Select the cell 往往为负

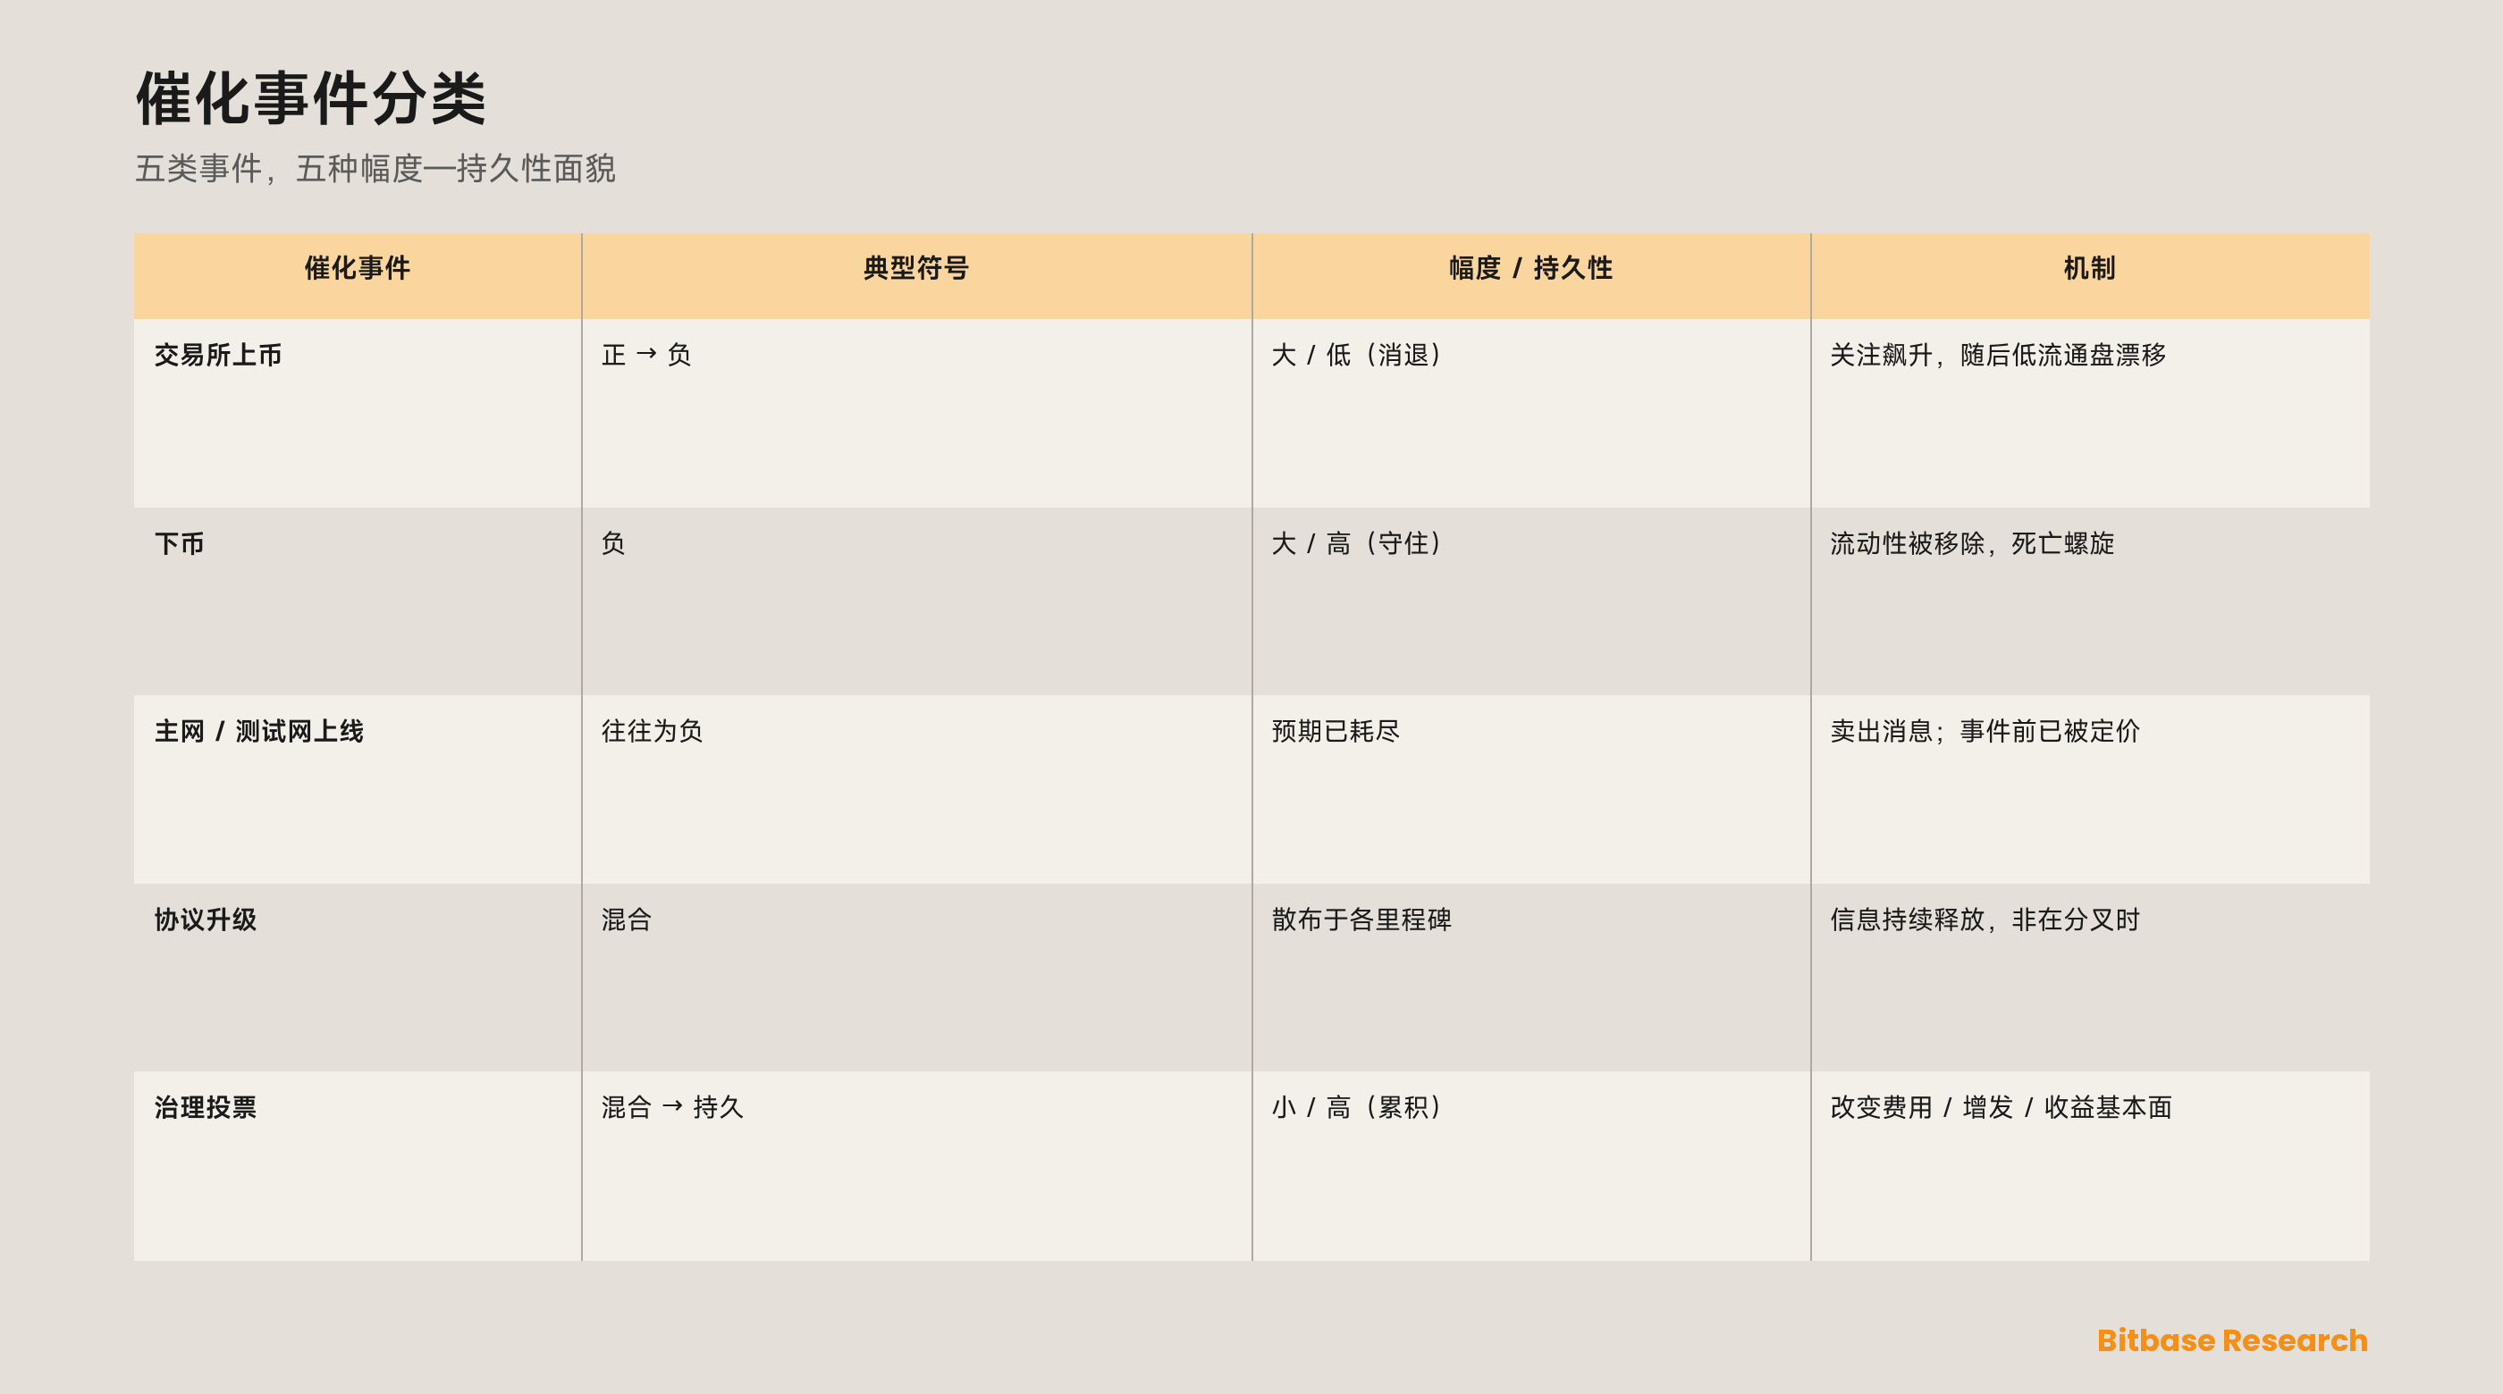click(x=652, y=732)
